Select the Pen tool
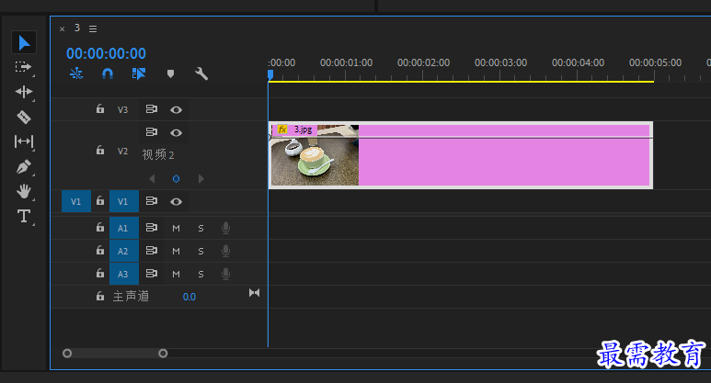This screenshot has height=383, width=711. (24, 166)
